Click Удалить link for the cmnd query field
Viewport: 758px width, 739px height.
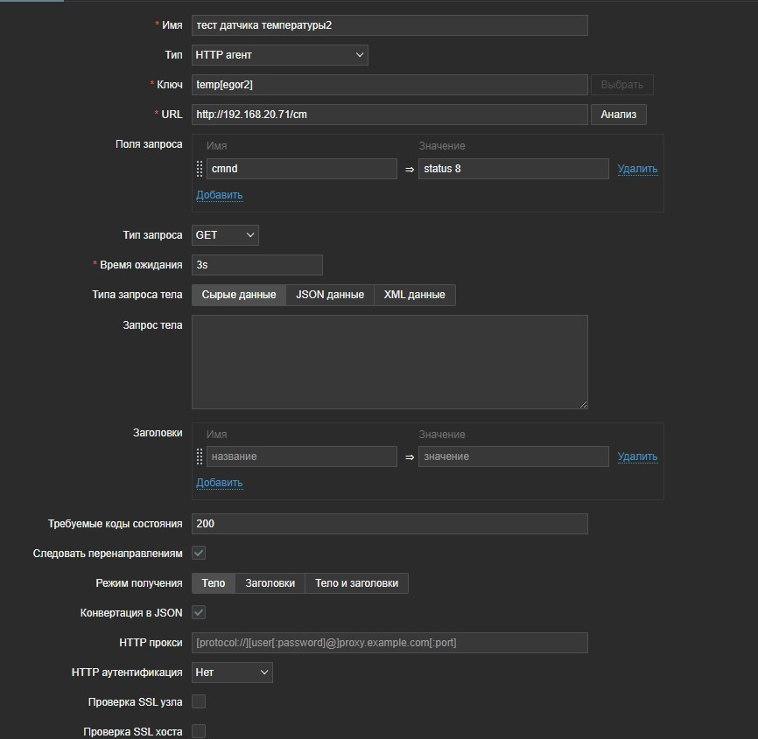pos(637,169)
